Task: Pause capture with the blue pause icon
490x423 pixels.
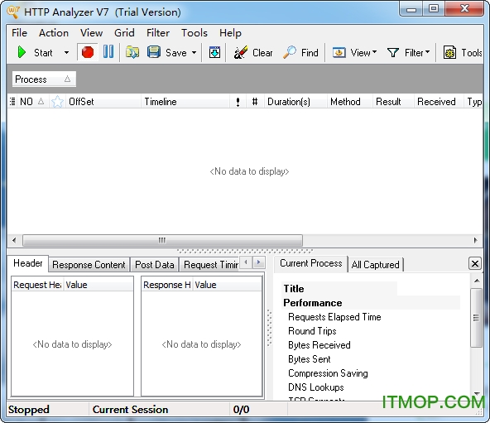Action: point(108,51)
